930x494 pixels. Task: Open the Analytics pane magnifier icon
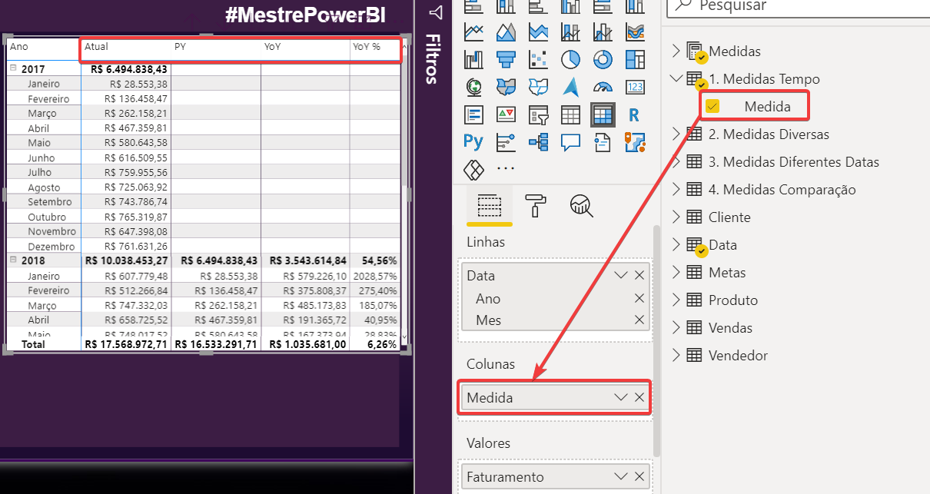(x=581, y=206)
